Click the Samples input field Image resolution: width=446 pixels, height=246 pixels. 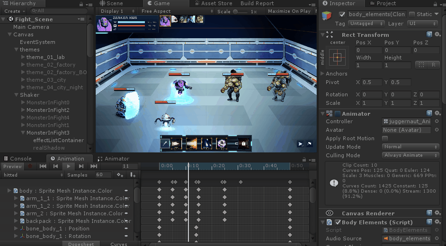(101, 175)
